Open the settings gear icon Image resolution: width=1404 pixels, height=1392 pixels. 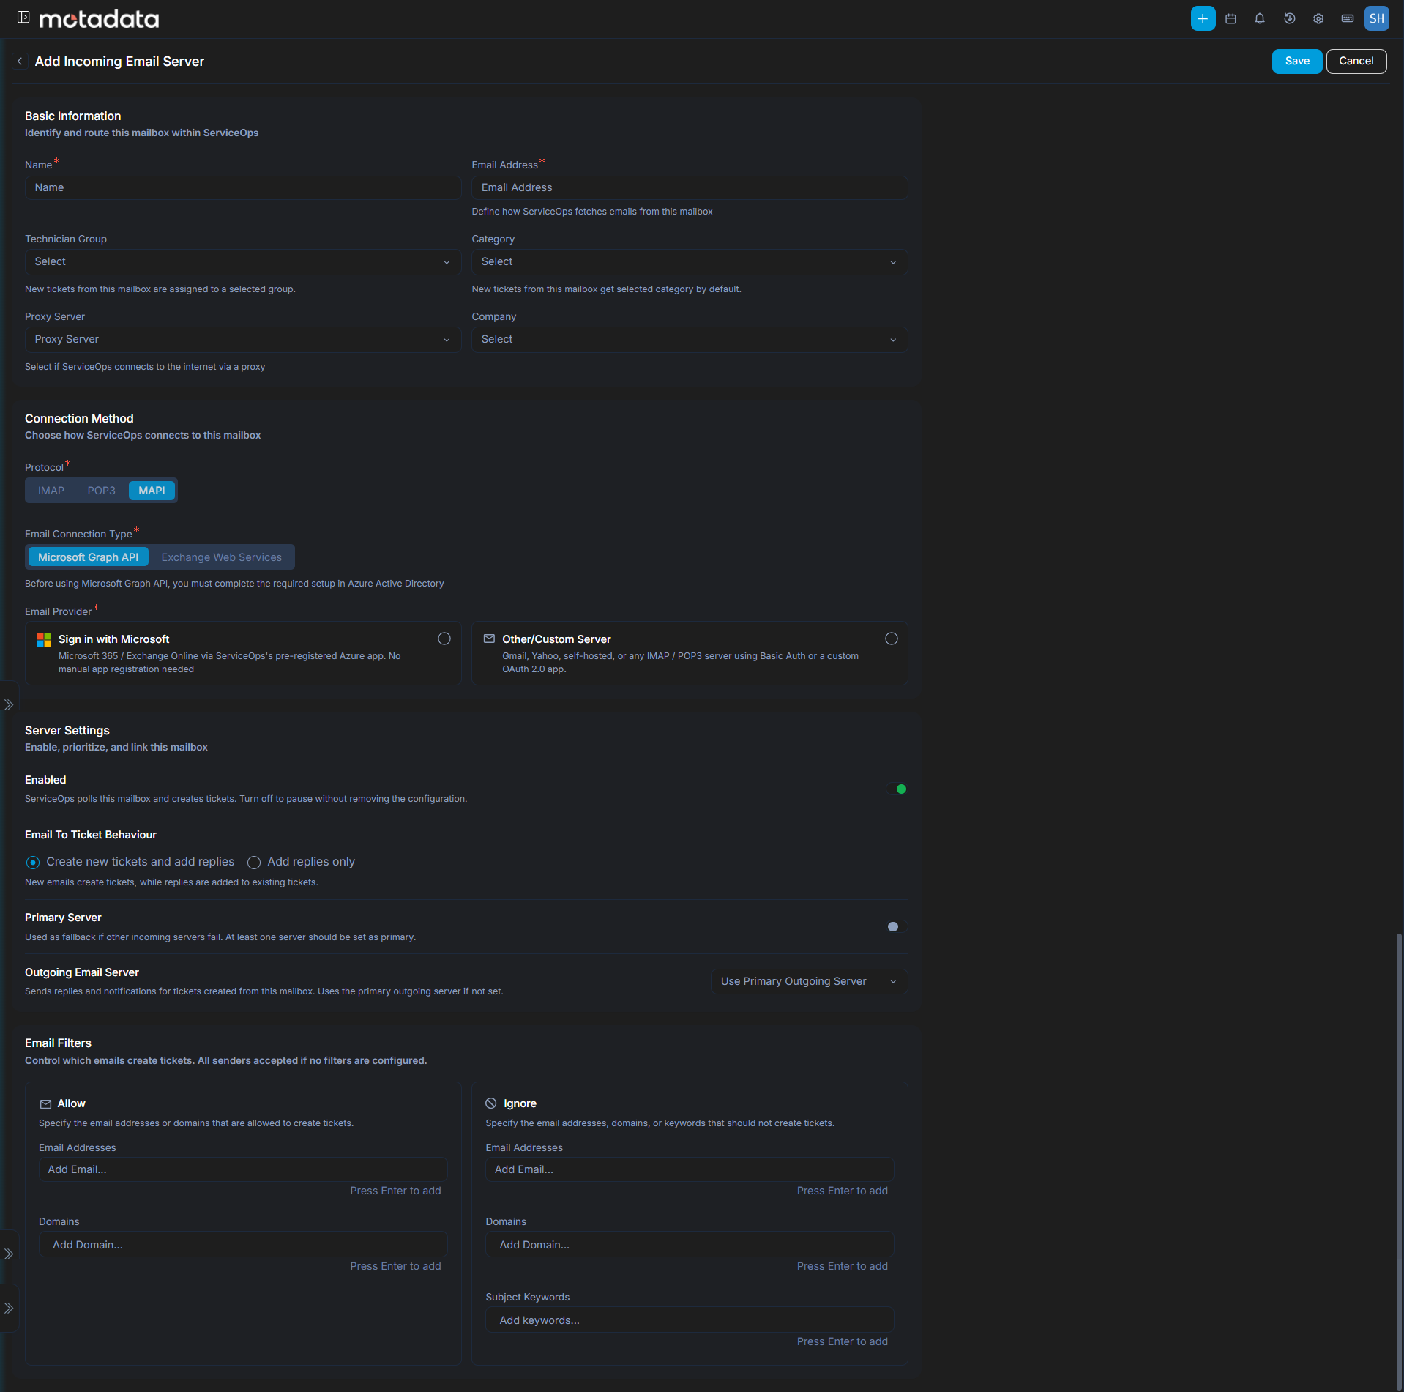tap(1318, 19)
